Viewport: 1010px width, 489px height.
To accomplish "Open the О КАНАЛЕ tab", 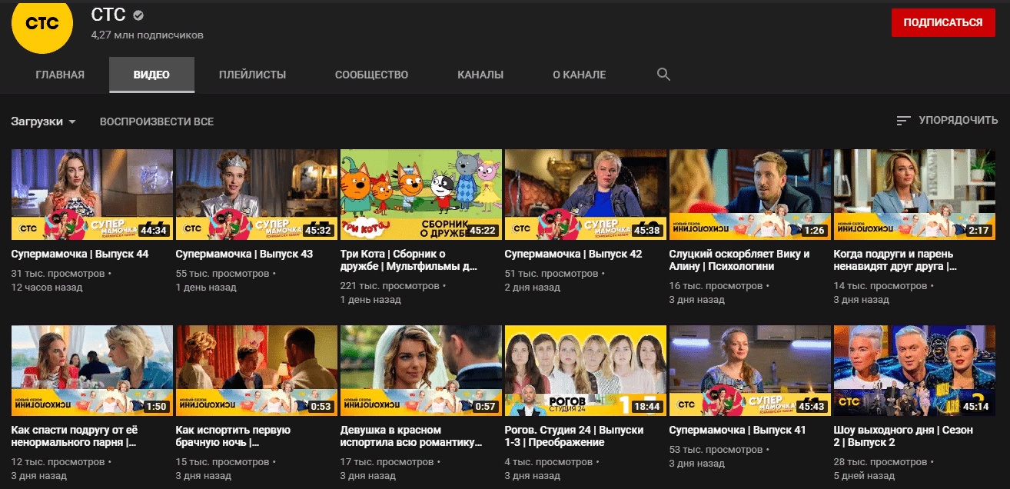I will pos(579,75).
